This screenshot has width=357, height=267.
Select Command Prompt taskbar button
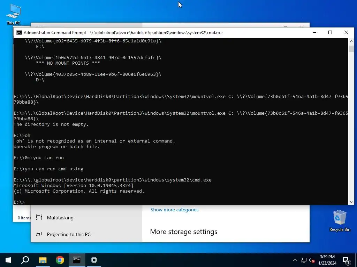[x=77, y=260]
